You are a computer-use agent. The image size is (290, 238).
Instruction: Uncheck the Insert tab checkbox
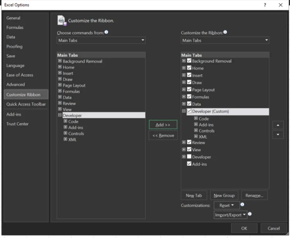coord(189,75)
